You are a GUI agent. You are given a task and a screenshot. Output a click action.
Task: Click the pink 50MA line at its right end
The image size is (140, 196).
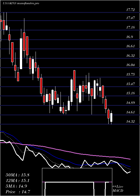pyautogui.click(x=130, y=159)
